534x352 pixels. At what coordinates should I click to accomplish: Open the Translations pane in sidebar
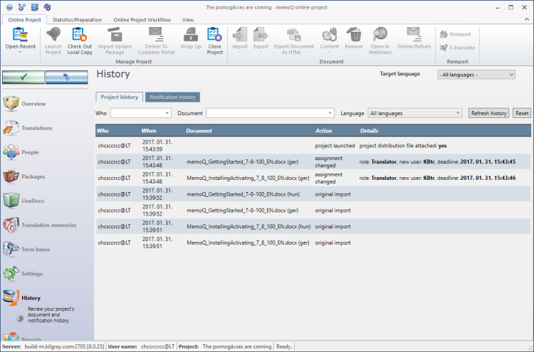36,128
